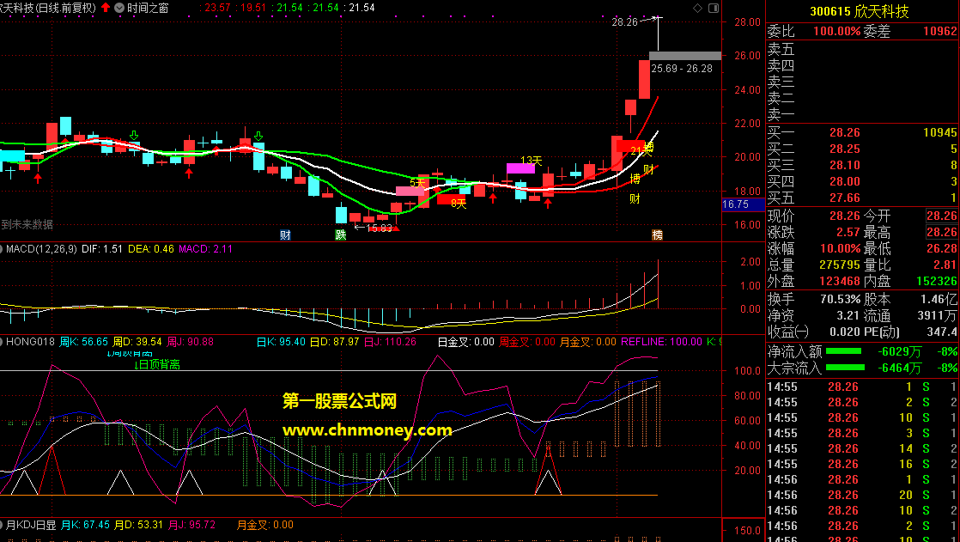Click the 日顶背离 signal label
The height and width of the screenshot is (542, 960).
(x=157, y=365)
